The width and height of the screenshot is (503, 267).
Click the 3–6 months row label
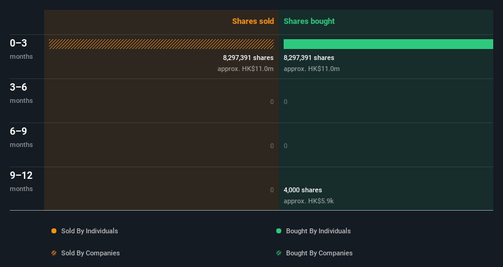point(21,93)
